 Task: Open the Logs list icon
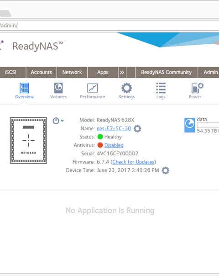click(161, 88)
